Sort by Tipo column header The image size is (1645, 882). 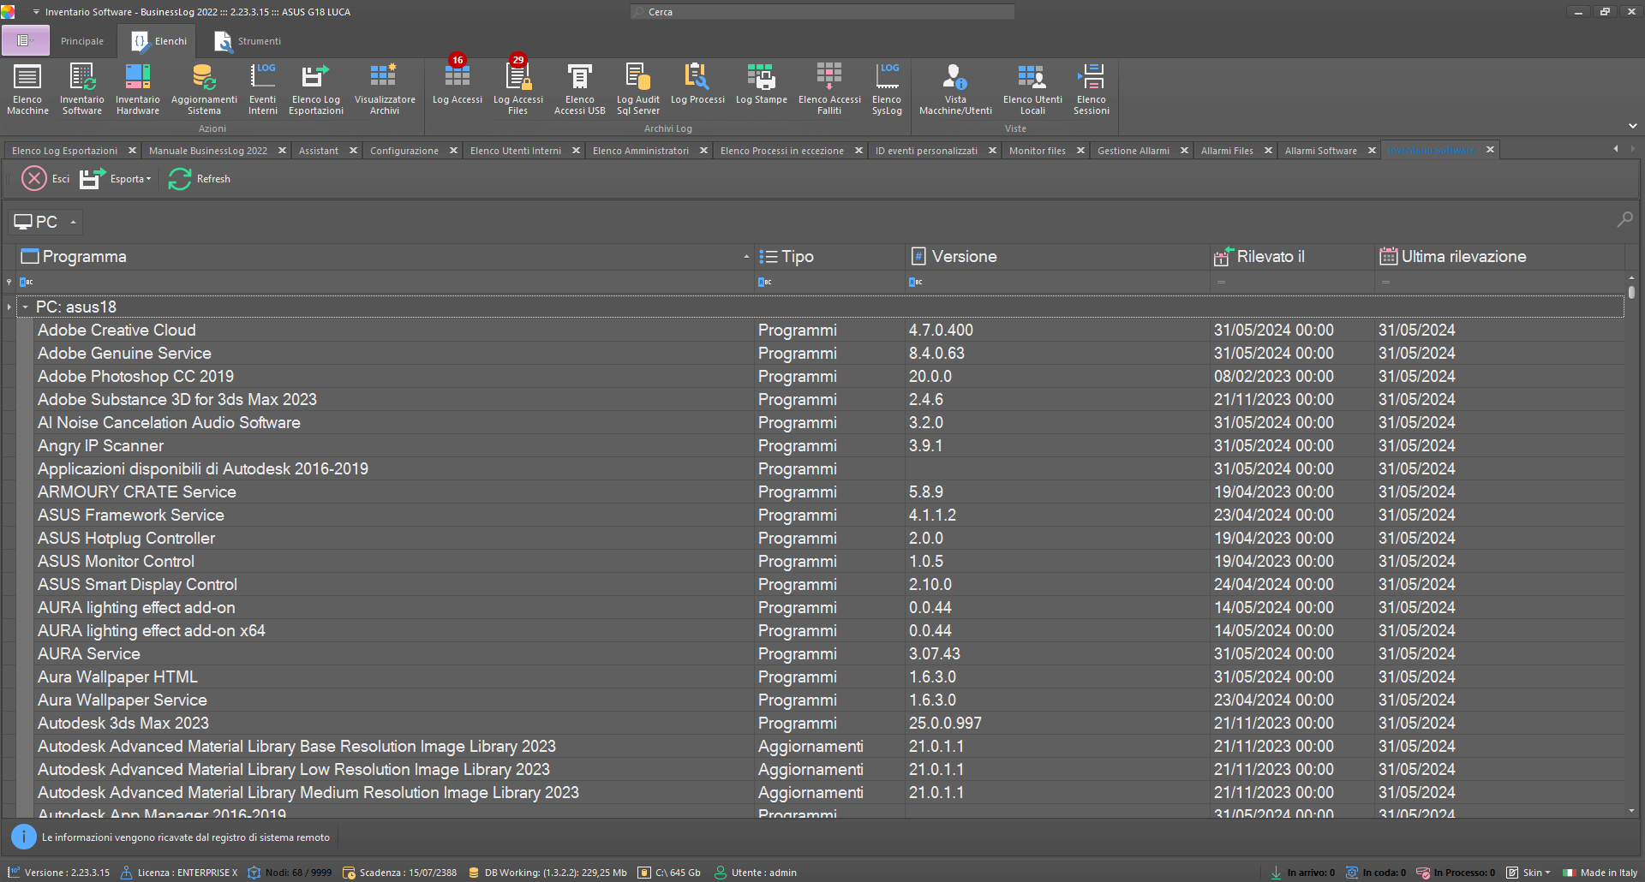pyautogui.click(x=829, y=256)
